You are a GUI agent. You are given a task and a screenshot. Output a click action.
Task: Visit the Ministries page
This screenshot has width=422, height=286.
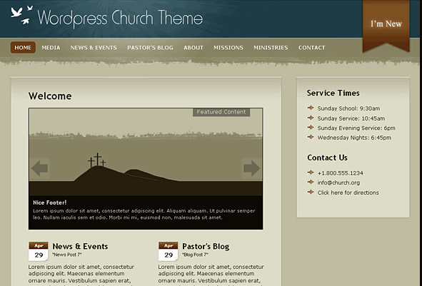pyautogui.click(x=271, y=48)
